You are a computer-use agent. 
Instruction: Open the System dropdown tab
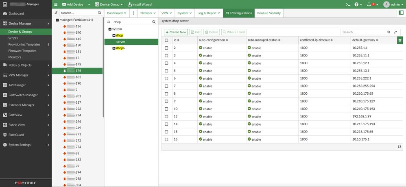click(185, 13)
